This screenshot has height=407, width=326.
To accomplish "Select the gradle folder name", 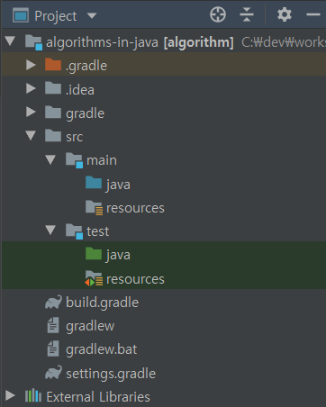I will coord(85,113).
